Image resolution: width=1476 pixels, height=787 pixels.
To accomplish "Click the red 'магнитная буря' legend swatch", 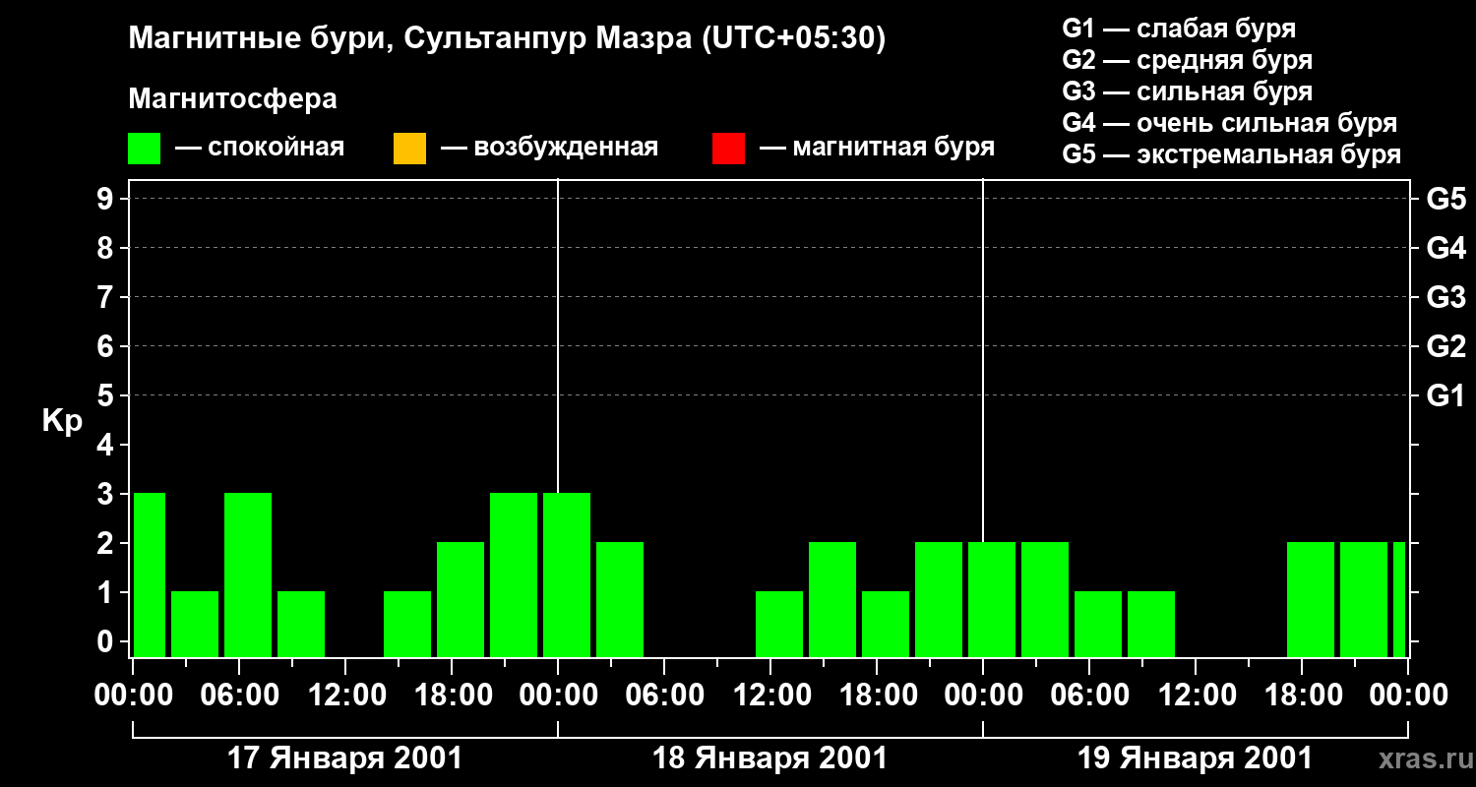I will [728, 149].
